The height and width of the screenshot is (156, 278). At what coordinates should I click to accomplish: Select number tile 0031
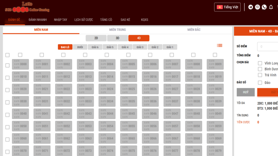[x=42, y=101]
